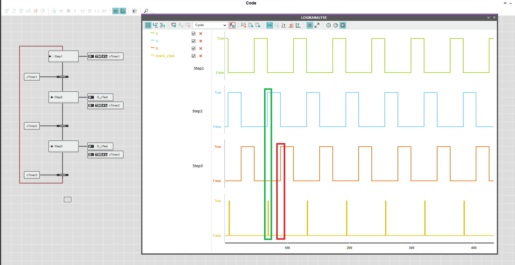Clear recorded chart data icon
The image size is (515, 265).
click(x=244, y=25)
